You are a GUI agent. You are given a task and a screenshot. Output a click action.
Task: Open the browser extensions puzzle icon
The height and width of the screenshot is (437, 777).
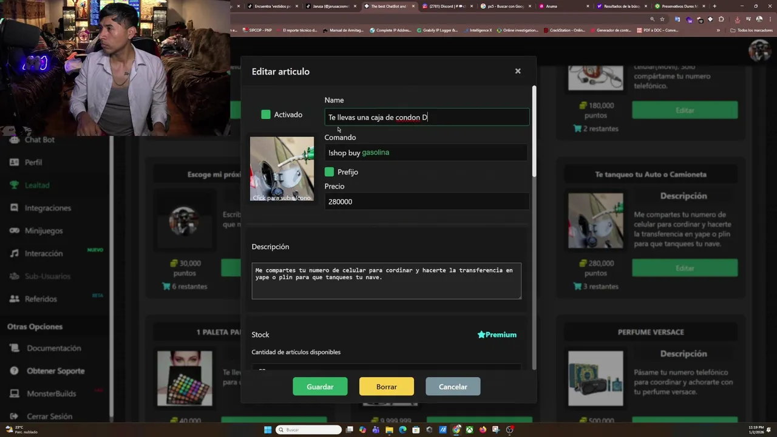pos(721,19)
